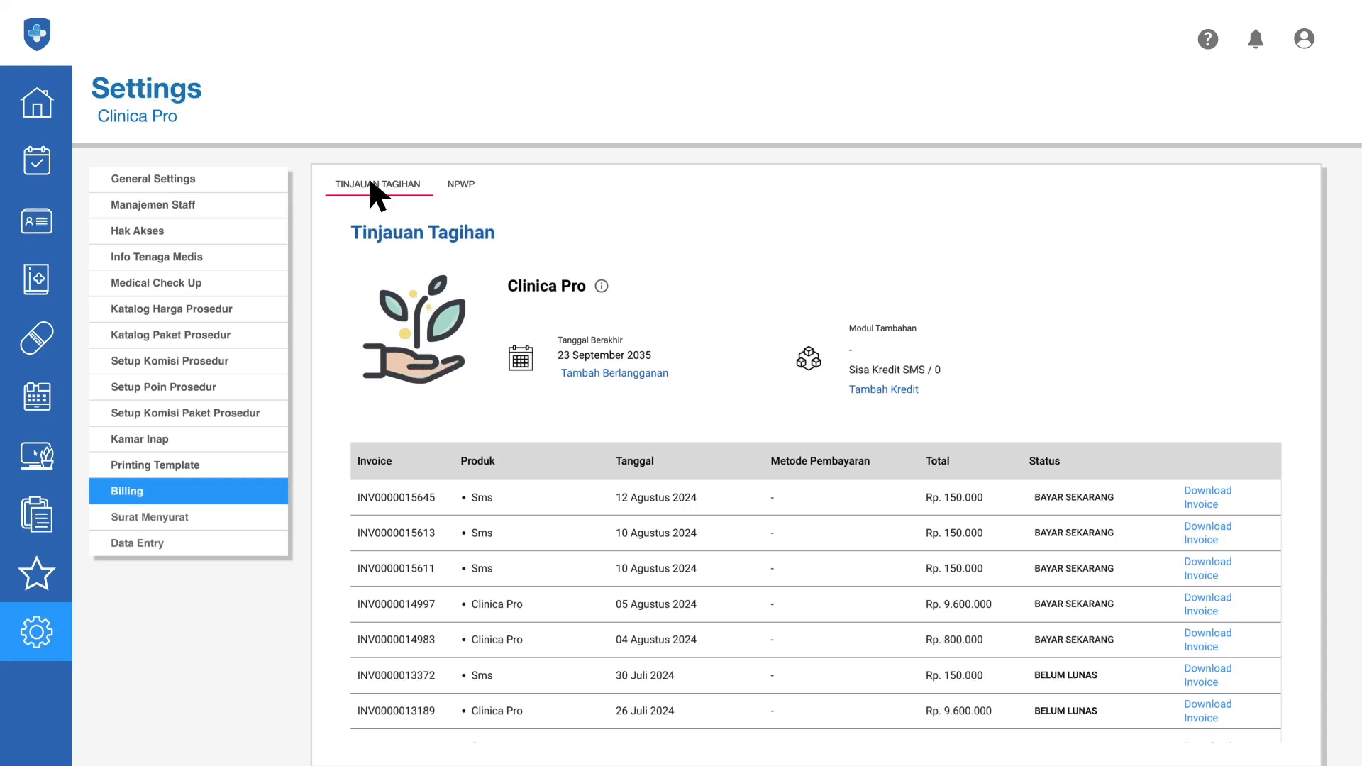
Task: Click the star icon in sidebar
Action: [x=36, y=573]
